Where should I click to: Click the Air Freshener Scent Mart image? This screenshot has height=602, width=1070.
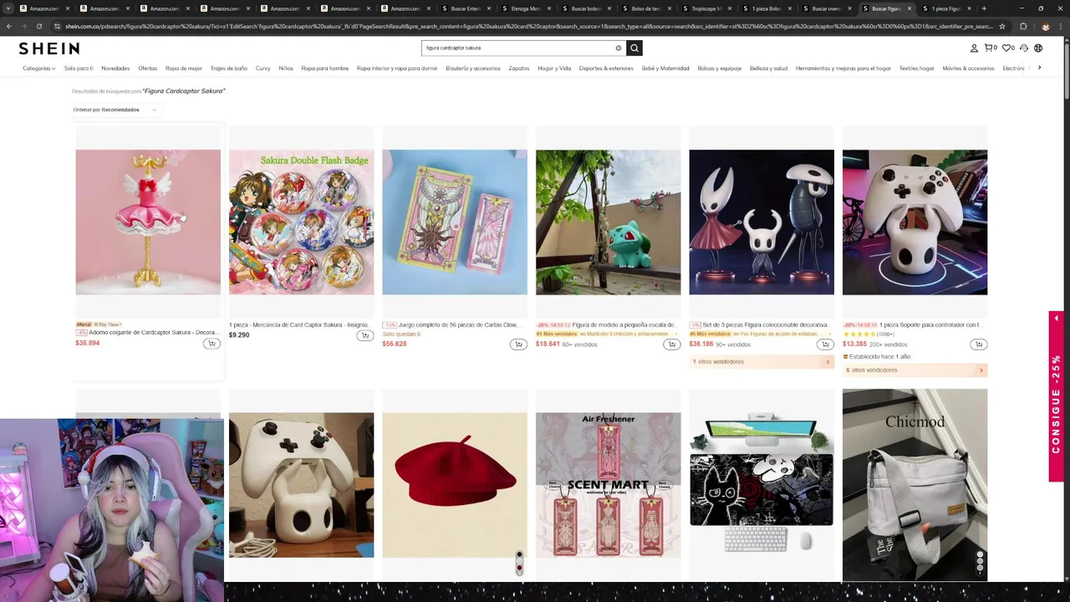coord(608,485)
